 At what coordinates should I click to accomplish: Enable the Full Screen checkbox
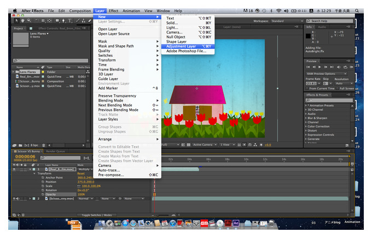coord(338,88)
